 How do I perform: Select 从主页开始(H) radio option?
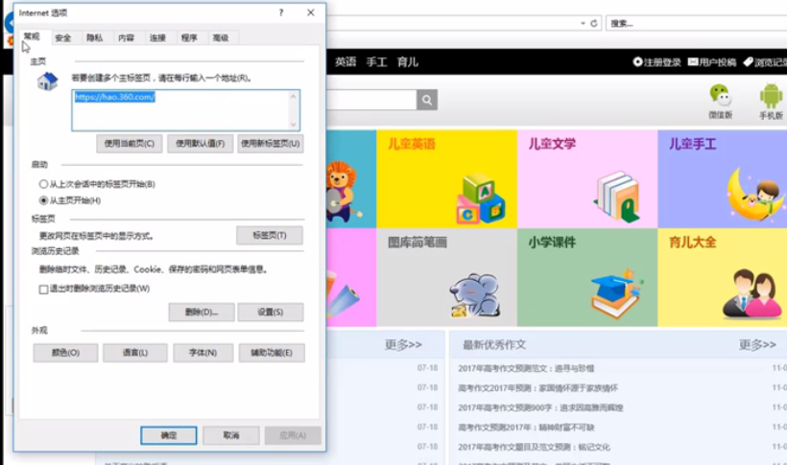70,200
